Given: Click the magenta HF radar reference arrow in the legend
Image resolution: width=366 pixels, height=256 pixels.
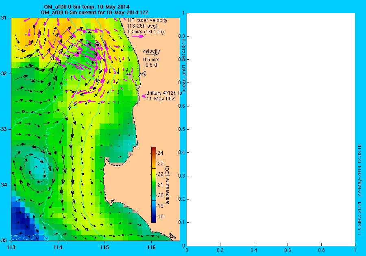Looking at the screenshot, I should [138, 36].
